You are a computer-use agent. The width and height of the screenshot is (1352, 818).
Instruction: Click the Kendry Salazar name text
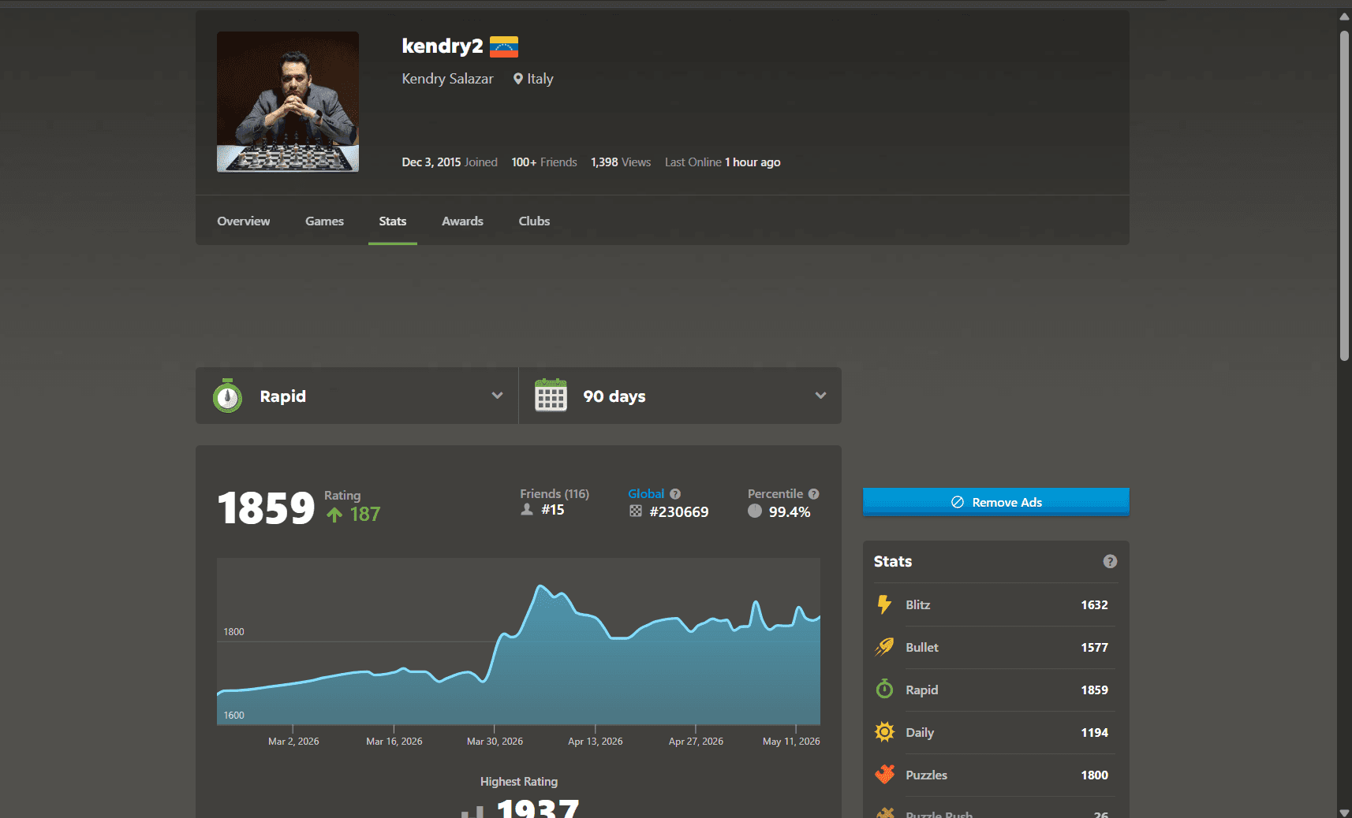tap(447, 79)
